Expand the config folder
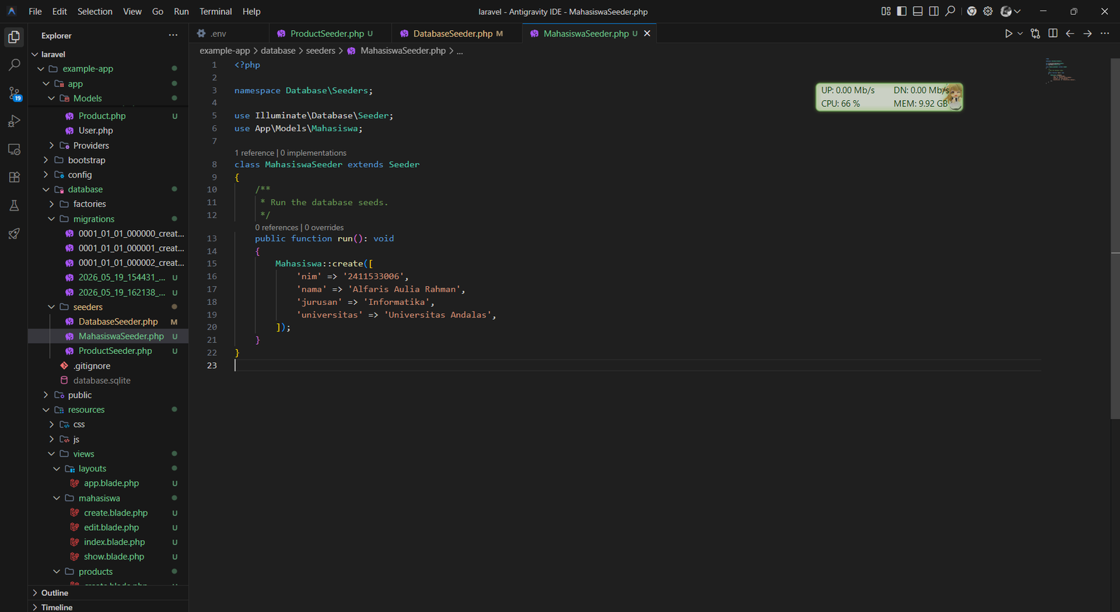Image resolution: width=1120 pixels, height=612 pixels. point(46,175)
